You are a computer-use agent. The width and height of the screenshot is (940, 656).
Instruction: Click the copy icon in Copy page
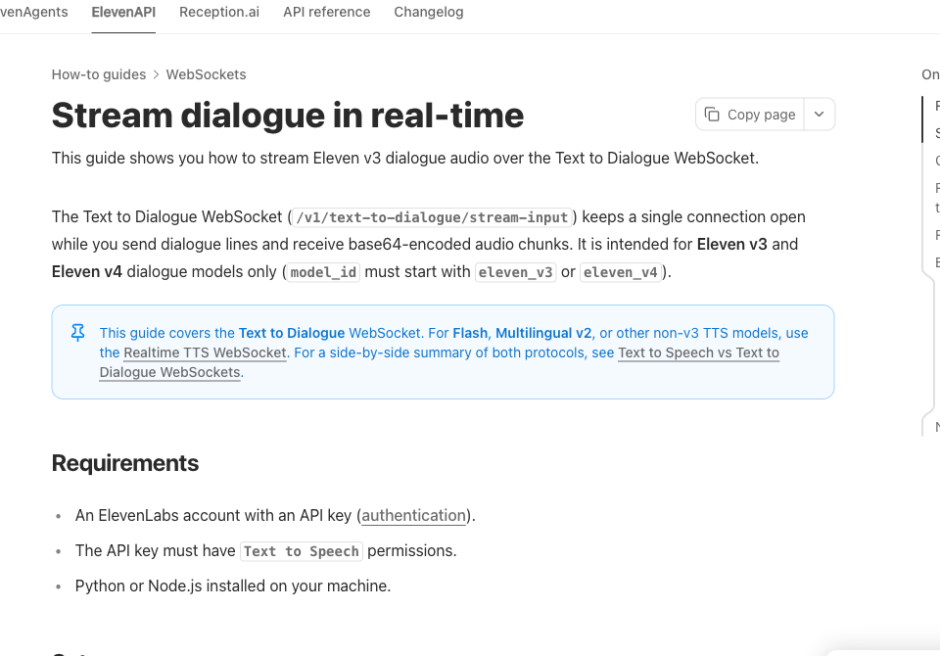click(712, 114)
